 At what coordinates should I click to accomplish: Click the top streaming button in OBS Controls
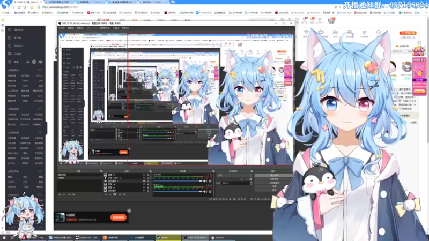[274, 176]
